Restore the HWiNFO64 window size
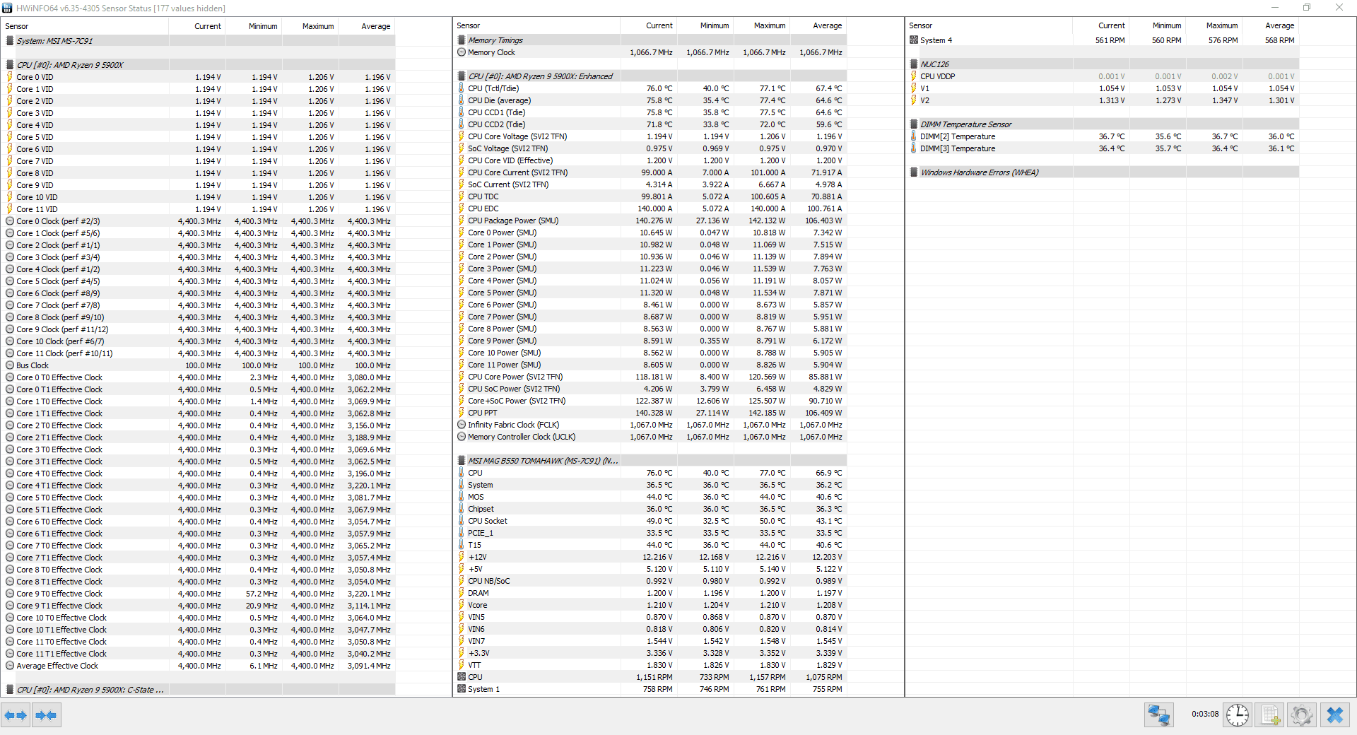 click(1307, 8)
